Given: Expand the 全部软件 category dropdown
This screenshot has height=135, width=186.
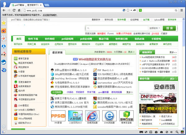Looking at the screenshot, I should pos(155,28).
